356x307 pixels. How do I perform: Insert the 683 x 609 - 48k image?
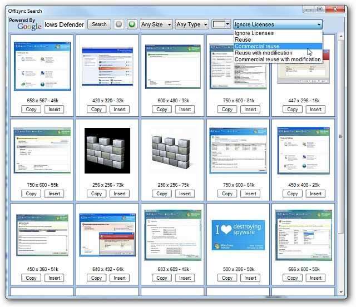185,278
